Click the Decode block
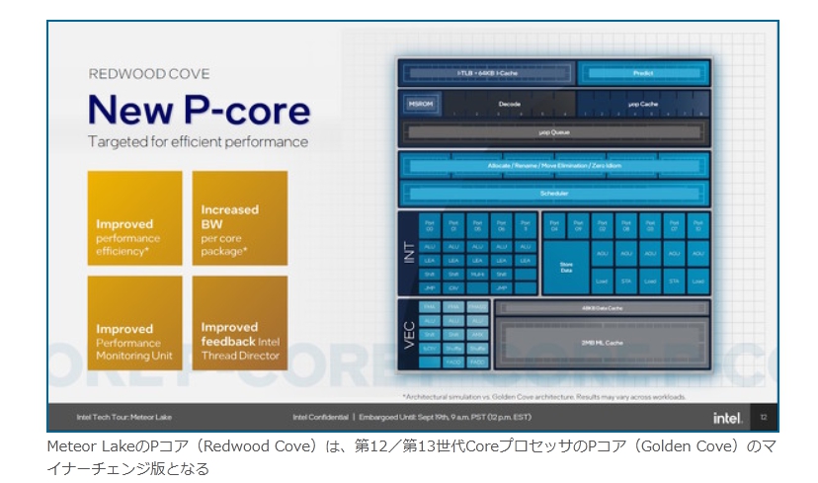The width and height of the screenshot is (818, 483). [509, 103]
